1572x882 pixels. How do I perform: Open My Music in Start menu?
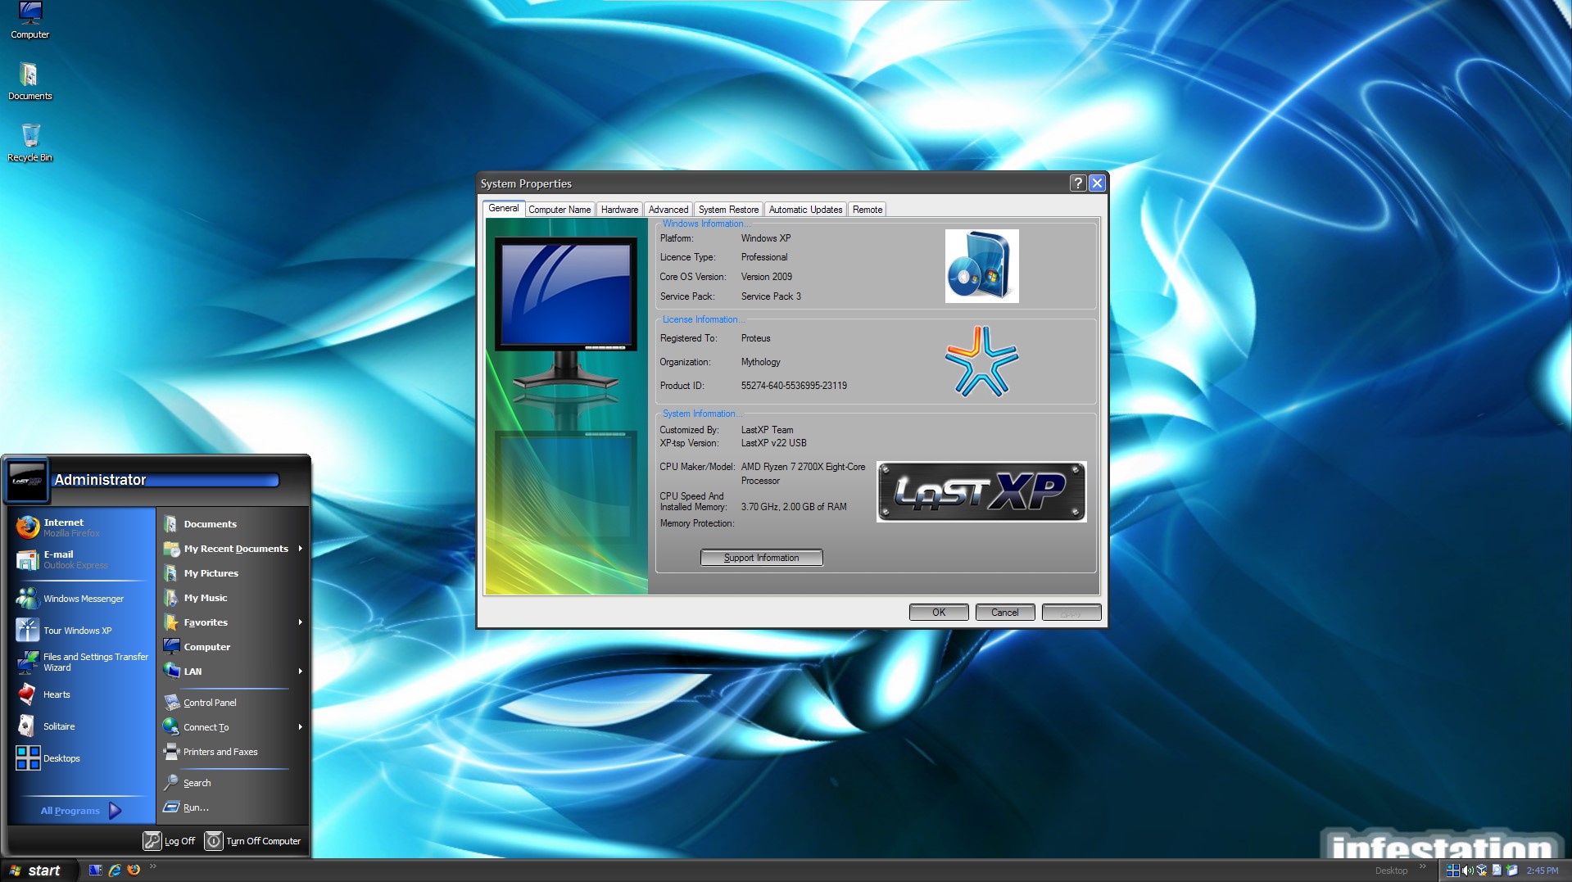(x=233, y=598)
